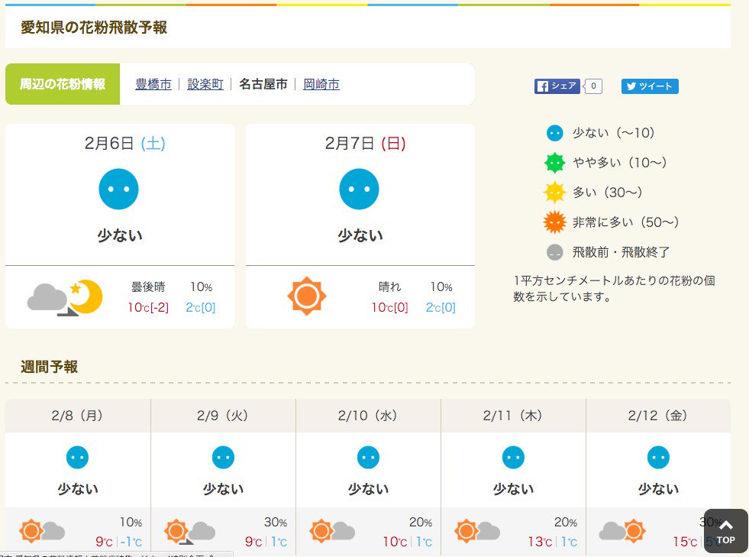749x557 pixels.
Task: Click the weather icon for 2/9
Action: coord(189,531)
